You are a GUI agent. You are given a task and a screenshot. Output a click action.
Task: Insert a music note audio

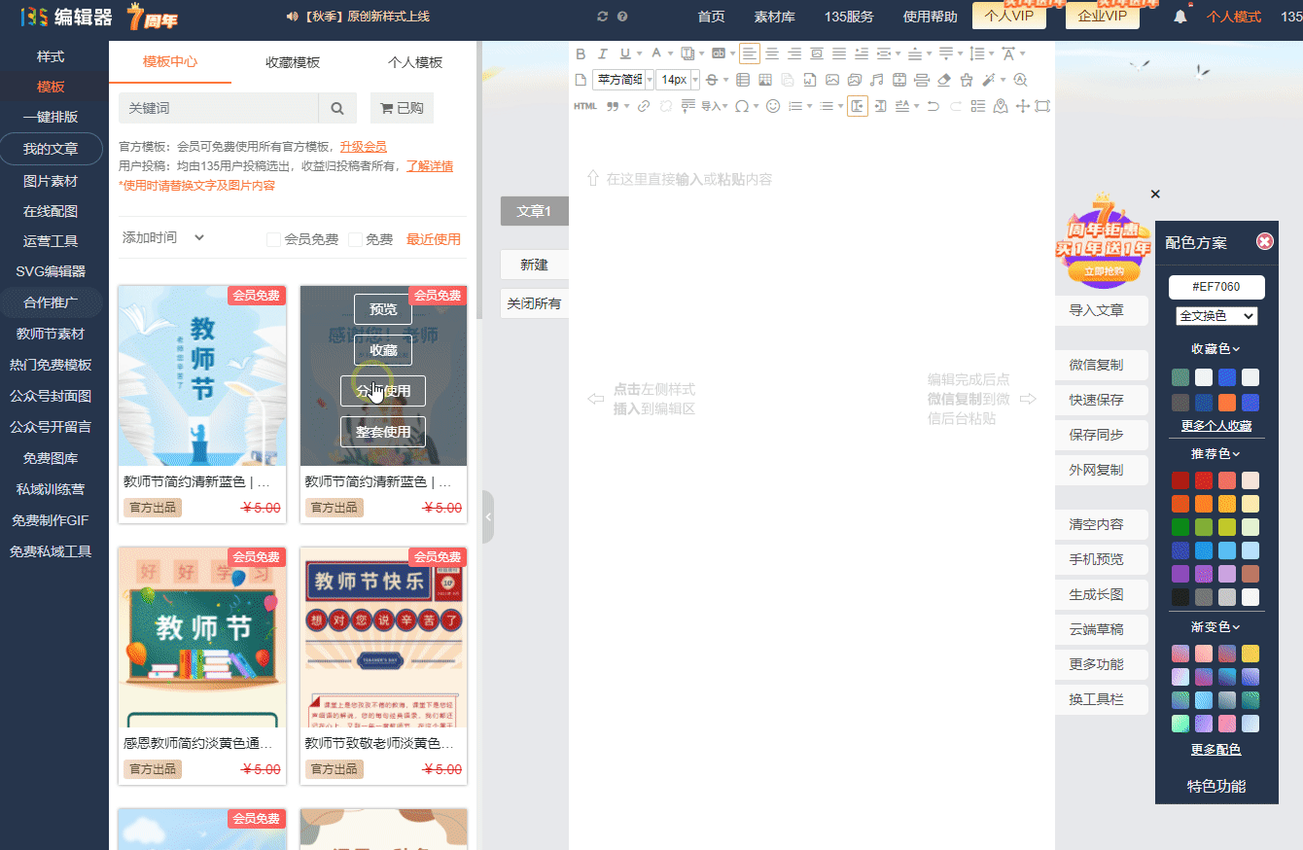tap(876, 80)
